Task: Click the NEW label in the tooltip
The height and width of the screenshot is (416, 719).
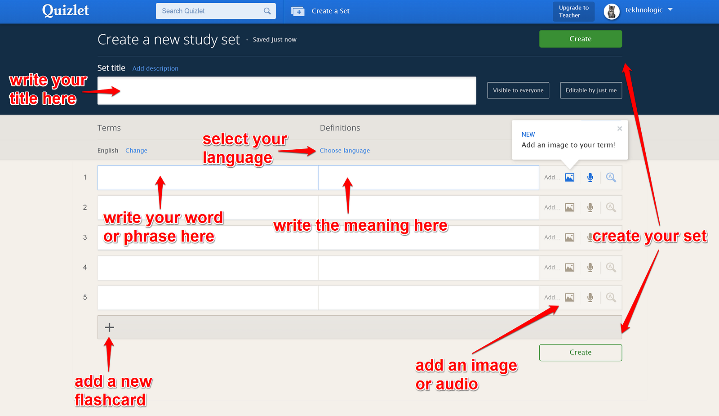Action: (x=528, y=134)
